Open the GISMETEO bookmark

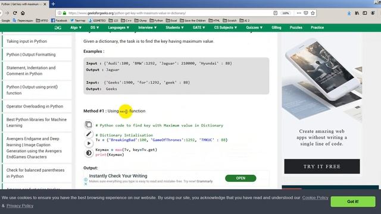(97, 21)
